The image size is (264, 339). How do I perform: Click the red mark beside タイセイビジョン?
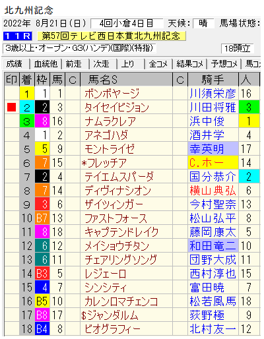coord(11,108)
